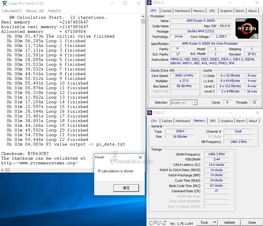The width and height of the screenshot is (263, 226).
Task: Click the CPU-Z icon in upper window title bar
Action: 149,3
